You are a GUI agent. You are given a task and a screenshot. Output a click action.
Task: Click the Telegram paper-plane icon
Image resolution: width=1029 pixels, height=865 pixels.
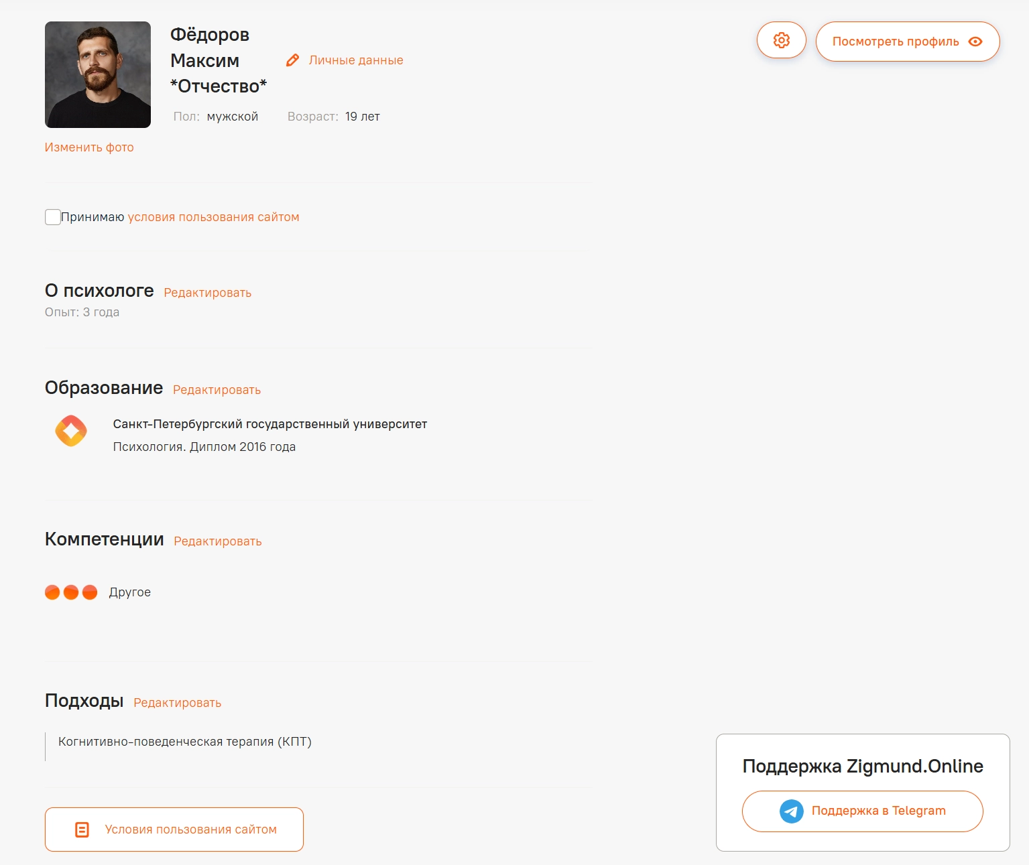pyautogui.click(x=791, y=811)
